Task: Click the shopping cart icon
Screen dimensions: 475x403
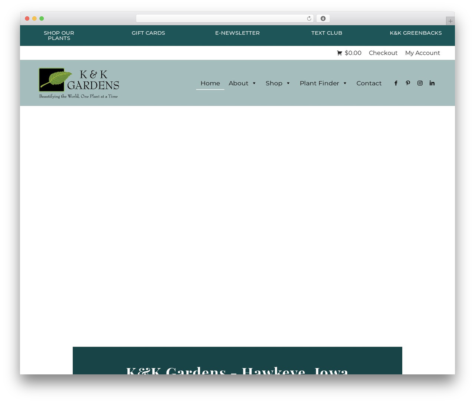Action: click(x=339, y=53)
